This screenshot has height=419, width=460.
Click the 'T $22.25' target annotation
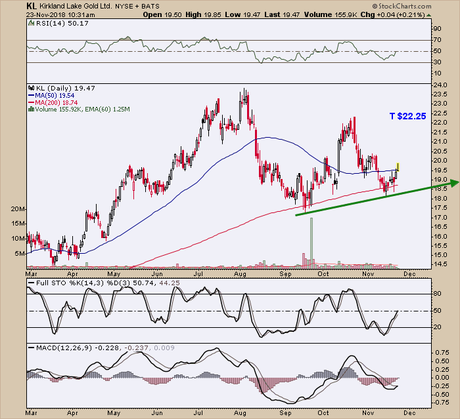pyautogui.click(x=407, y=116)
